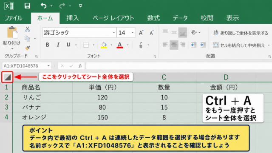
Task: Toggle Bottom Align icon
Action: [x=182, y=32]
